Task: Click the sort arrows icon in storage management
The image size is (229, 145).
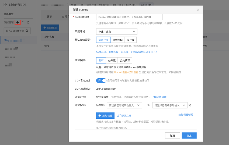Action: click(23, 22)
